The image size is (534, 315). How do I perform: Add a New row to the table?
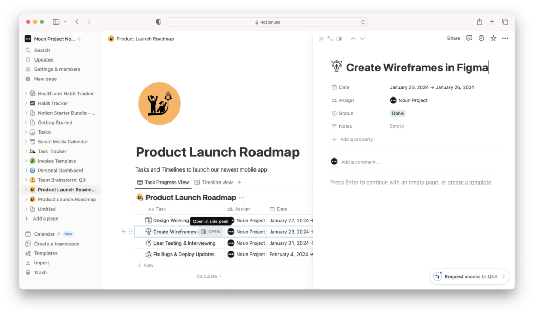(x=145, y=265)
